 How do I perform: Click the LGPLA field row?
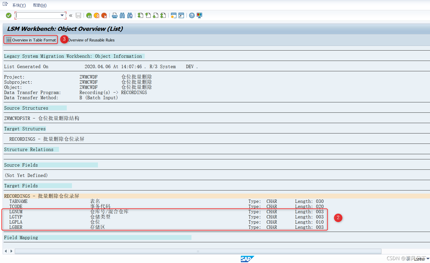click(x=167, y=222)
